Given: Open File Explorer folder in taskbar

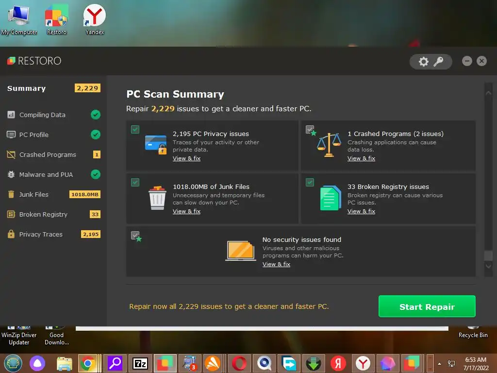Looking at the screenshot, I should [65, 363].
